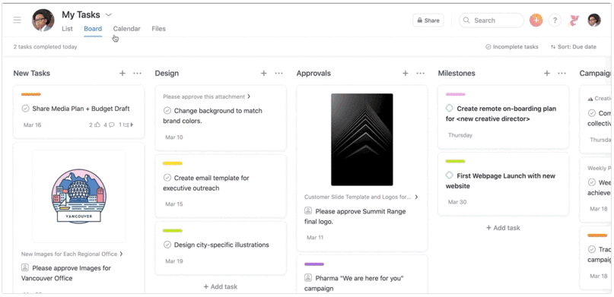This screenshot has height=297, width=614.
Task: Click purple tag on Pharma campaign card
Action: (314, 264)
